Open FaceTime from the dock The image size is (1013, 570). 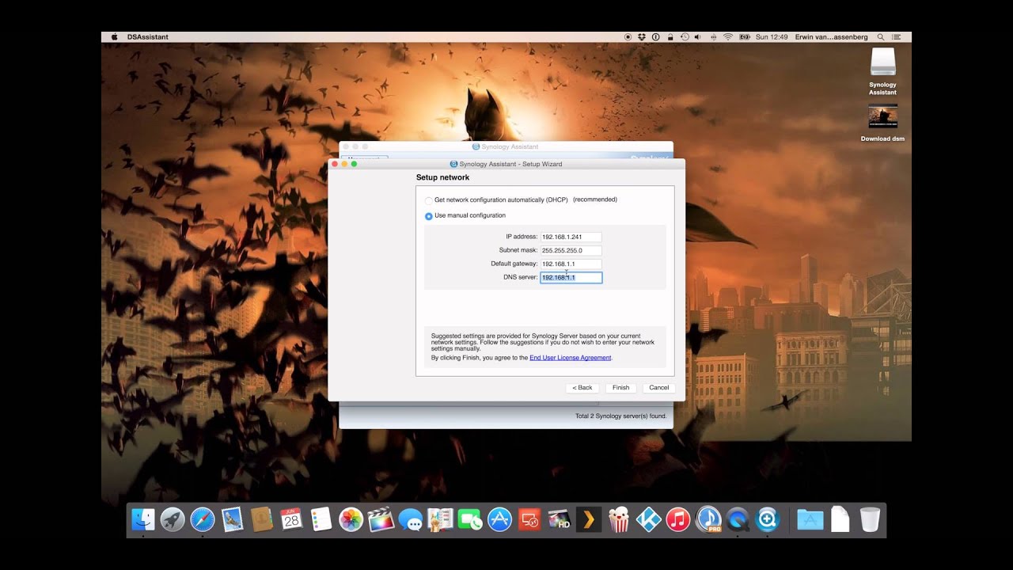pyautogui.click(x=470, y=519)
